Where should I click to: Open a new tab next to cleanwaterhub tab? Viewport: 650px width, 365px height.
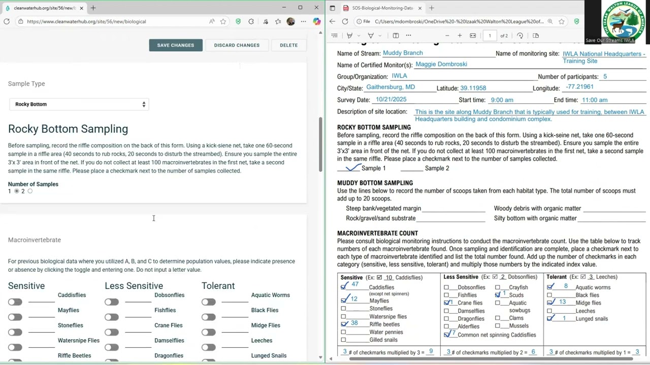[93, 8]
